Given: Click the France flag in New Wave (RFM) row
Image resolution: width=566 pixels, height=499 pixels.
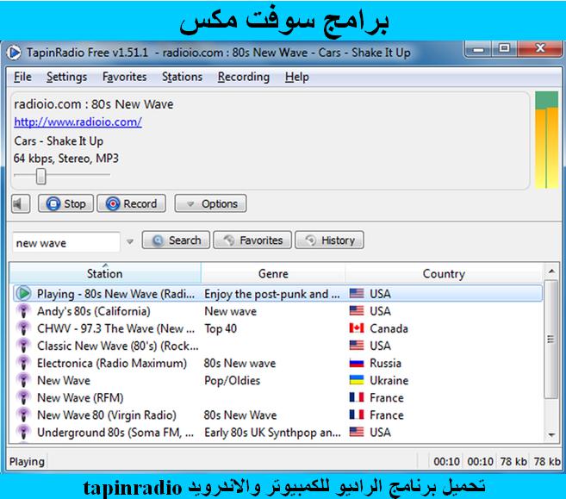Looking at the screenshot, I should click(357, 397).
